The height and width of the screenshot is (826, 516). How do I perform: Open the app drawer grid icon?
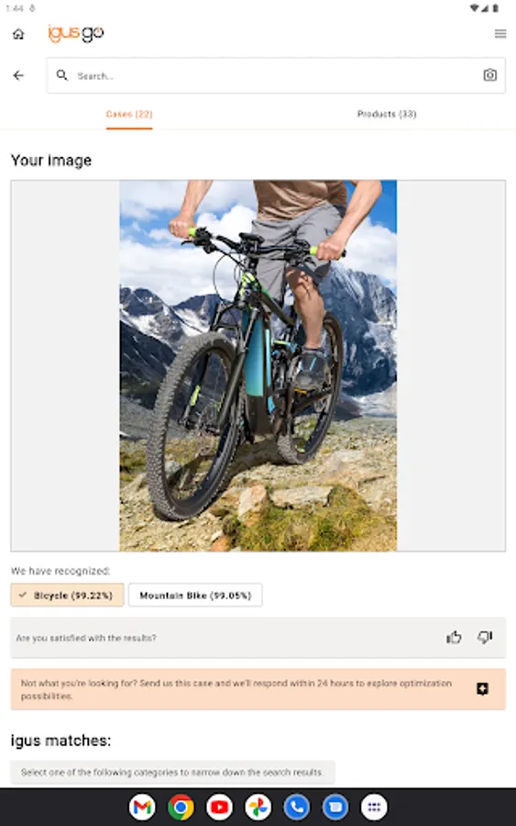click(x=374, y=807)
